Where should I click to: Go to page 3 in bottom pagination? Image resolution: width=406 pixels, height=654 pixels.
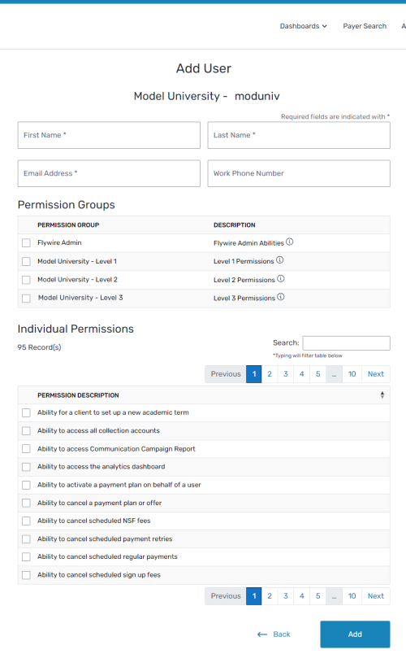[286, 596]
